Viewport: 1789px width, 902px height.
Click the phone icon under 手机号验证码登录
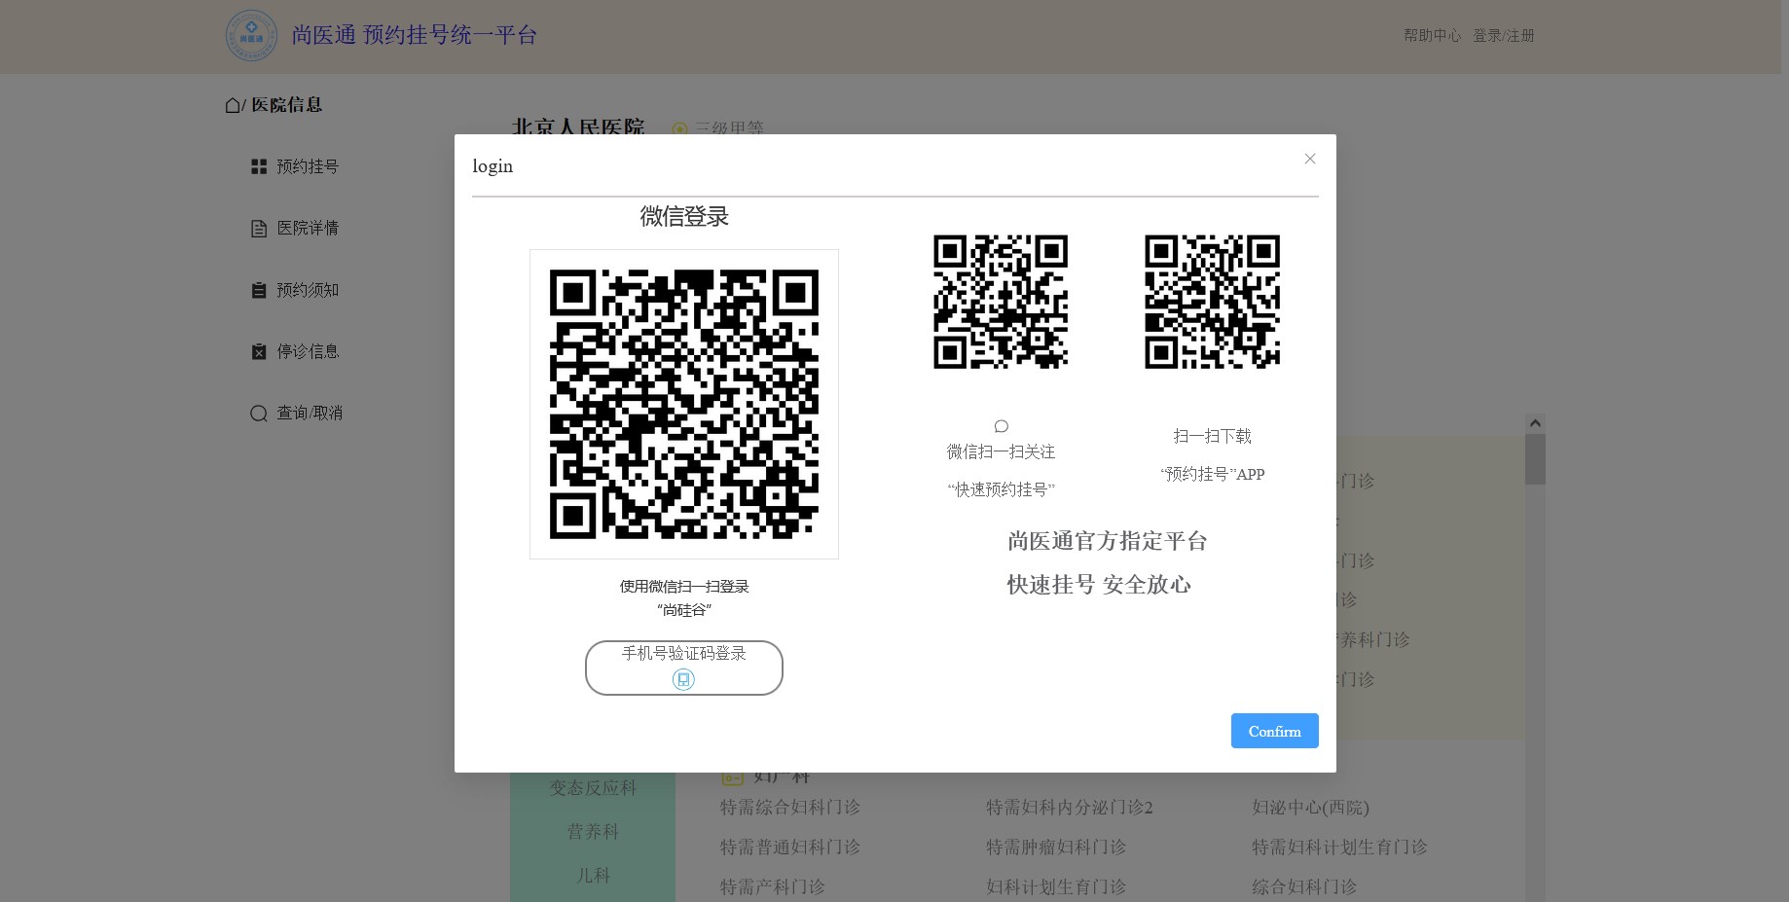pyautogui.click(x=683, y=679)
